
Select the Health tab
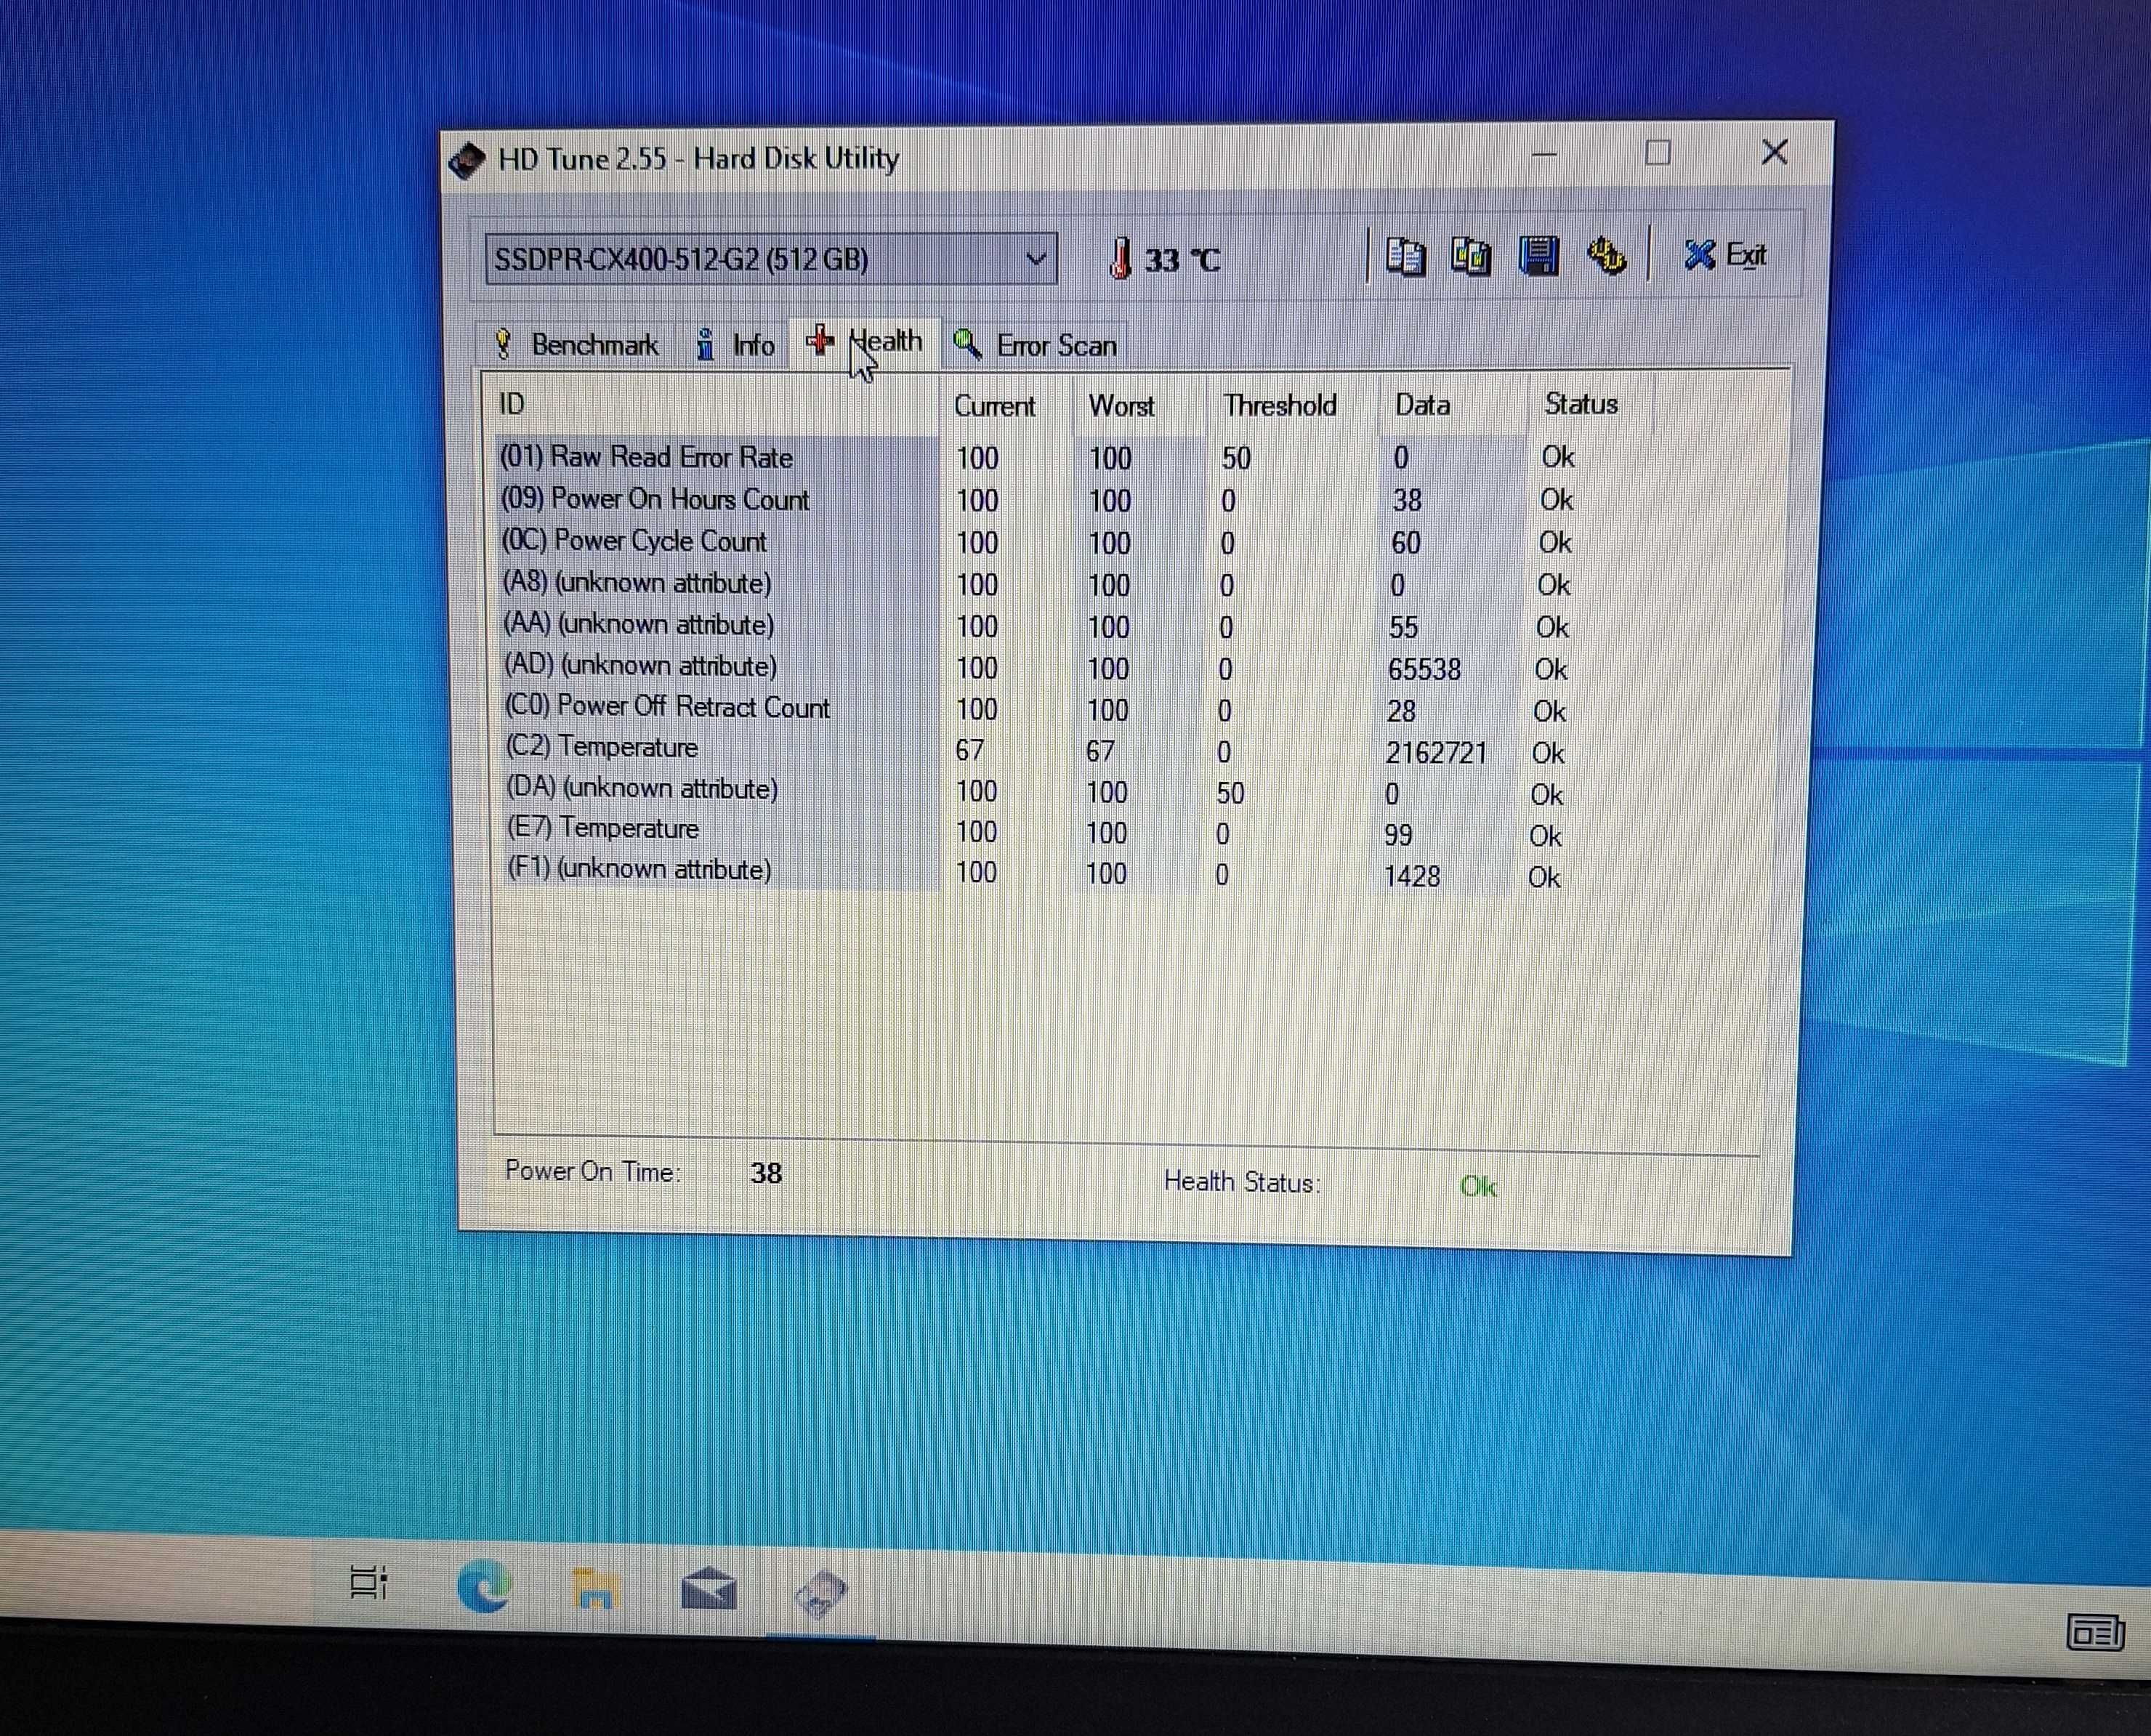(x=865, y=342)
